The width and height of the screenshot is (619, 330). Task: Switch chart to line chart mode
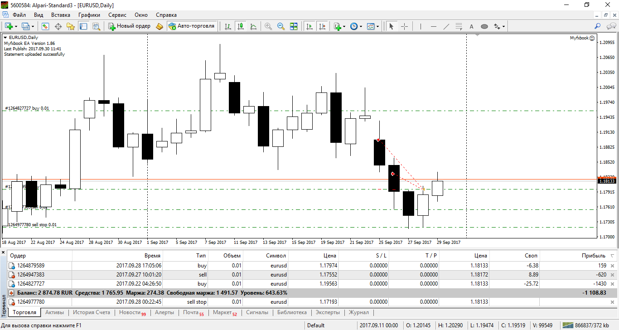coord(253,26)
